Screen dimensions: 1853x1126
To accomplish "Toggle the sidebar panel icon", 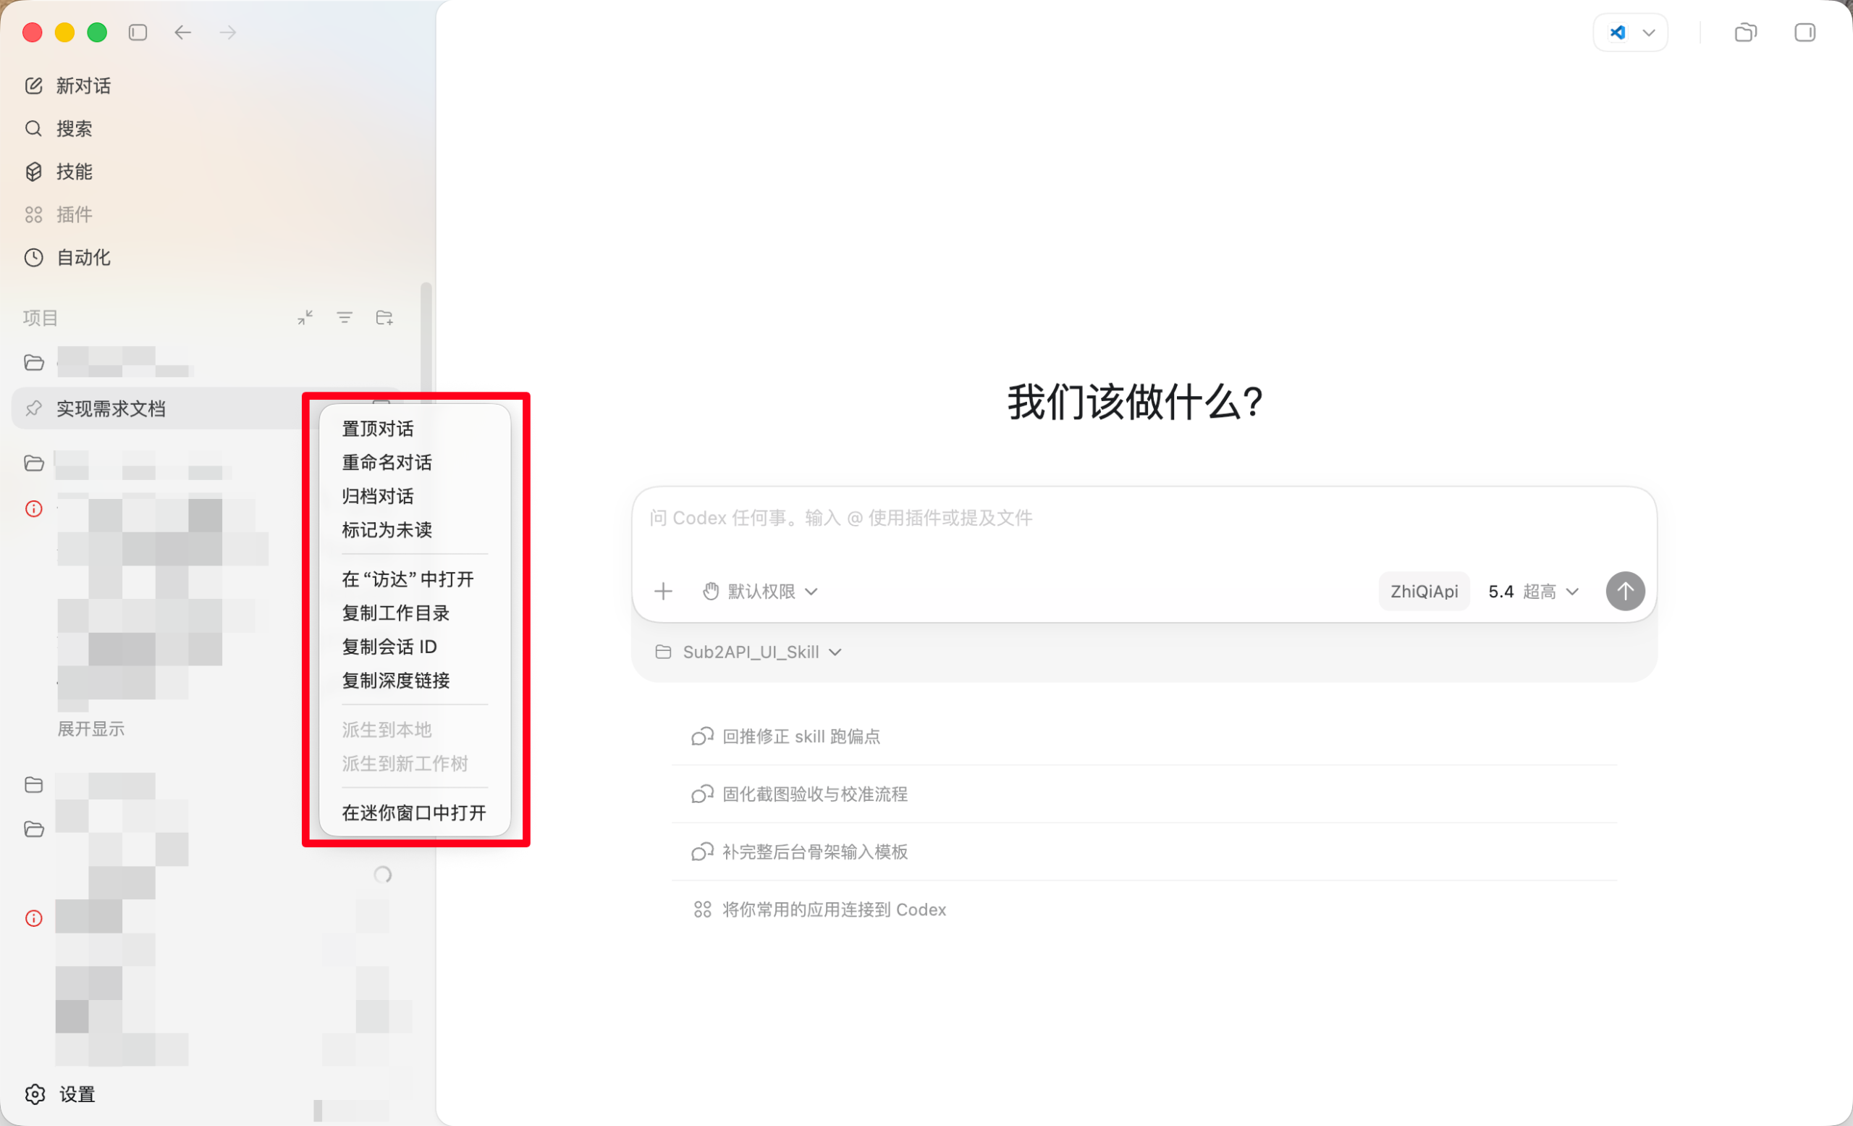I will (x=138, y=33).
